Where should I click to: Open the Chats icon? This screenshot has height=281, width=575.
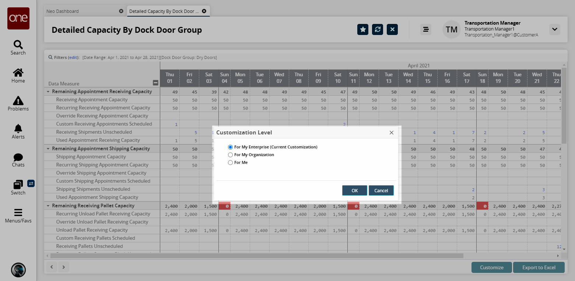click(18, 157)
